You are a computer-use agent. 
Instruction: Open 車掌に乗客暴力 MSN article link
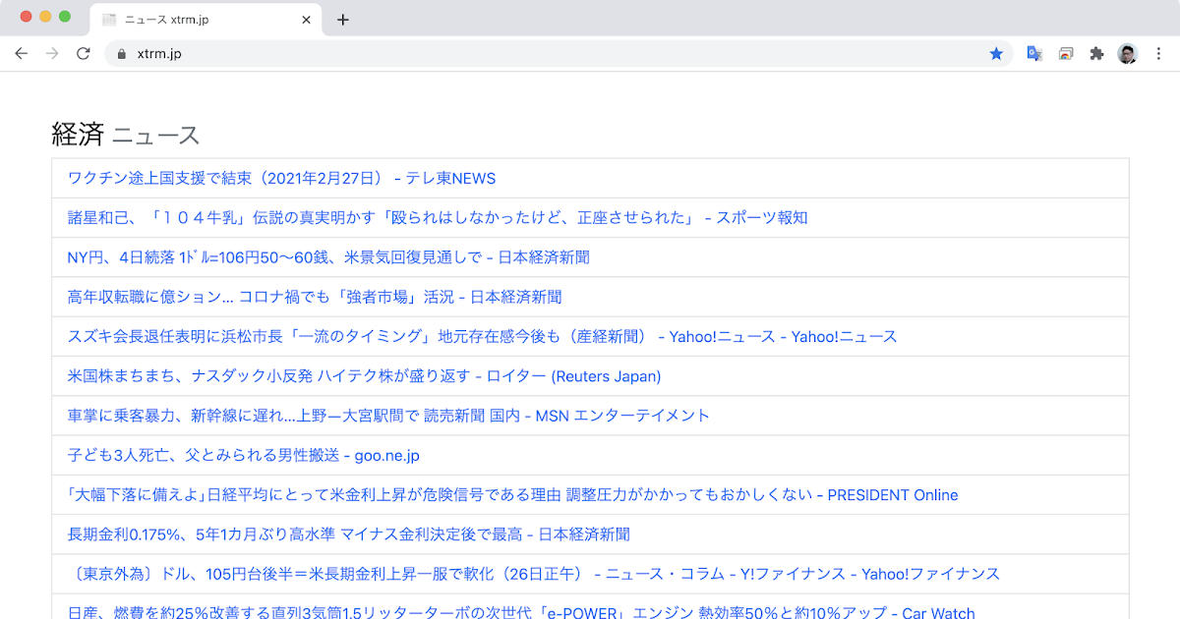click(x=388, y=416)
